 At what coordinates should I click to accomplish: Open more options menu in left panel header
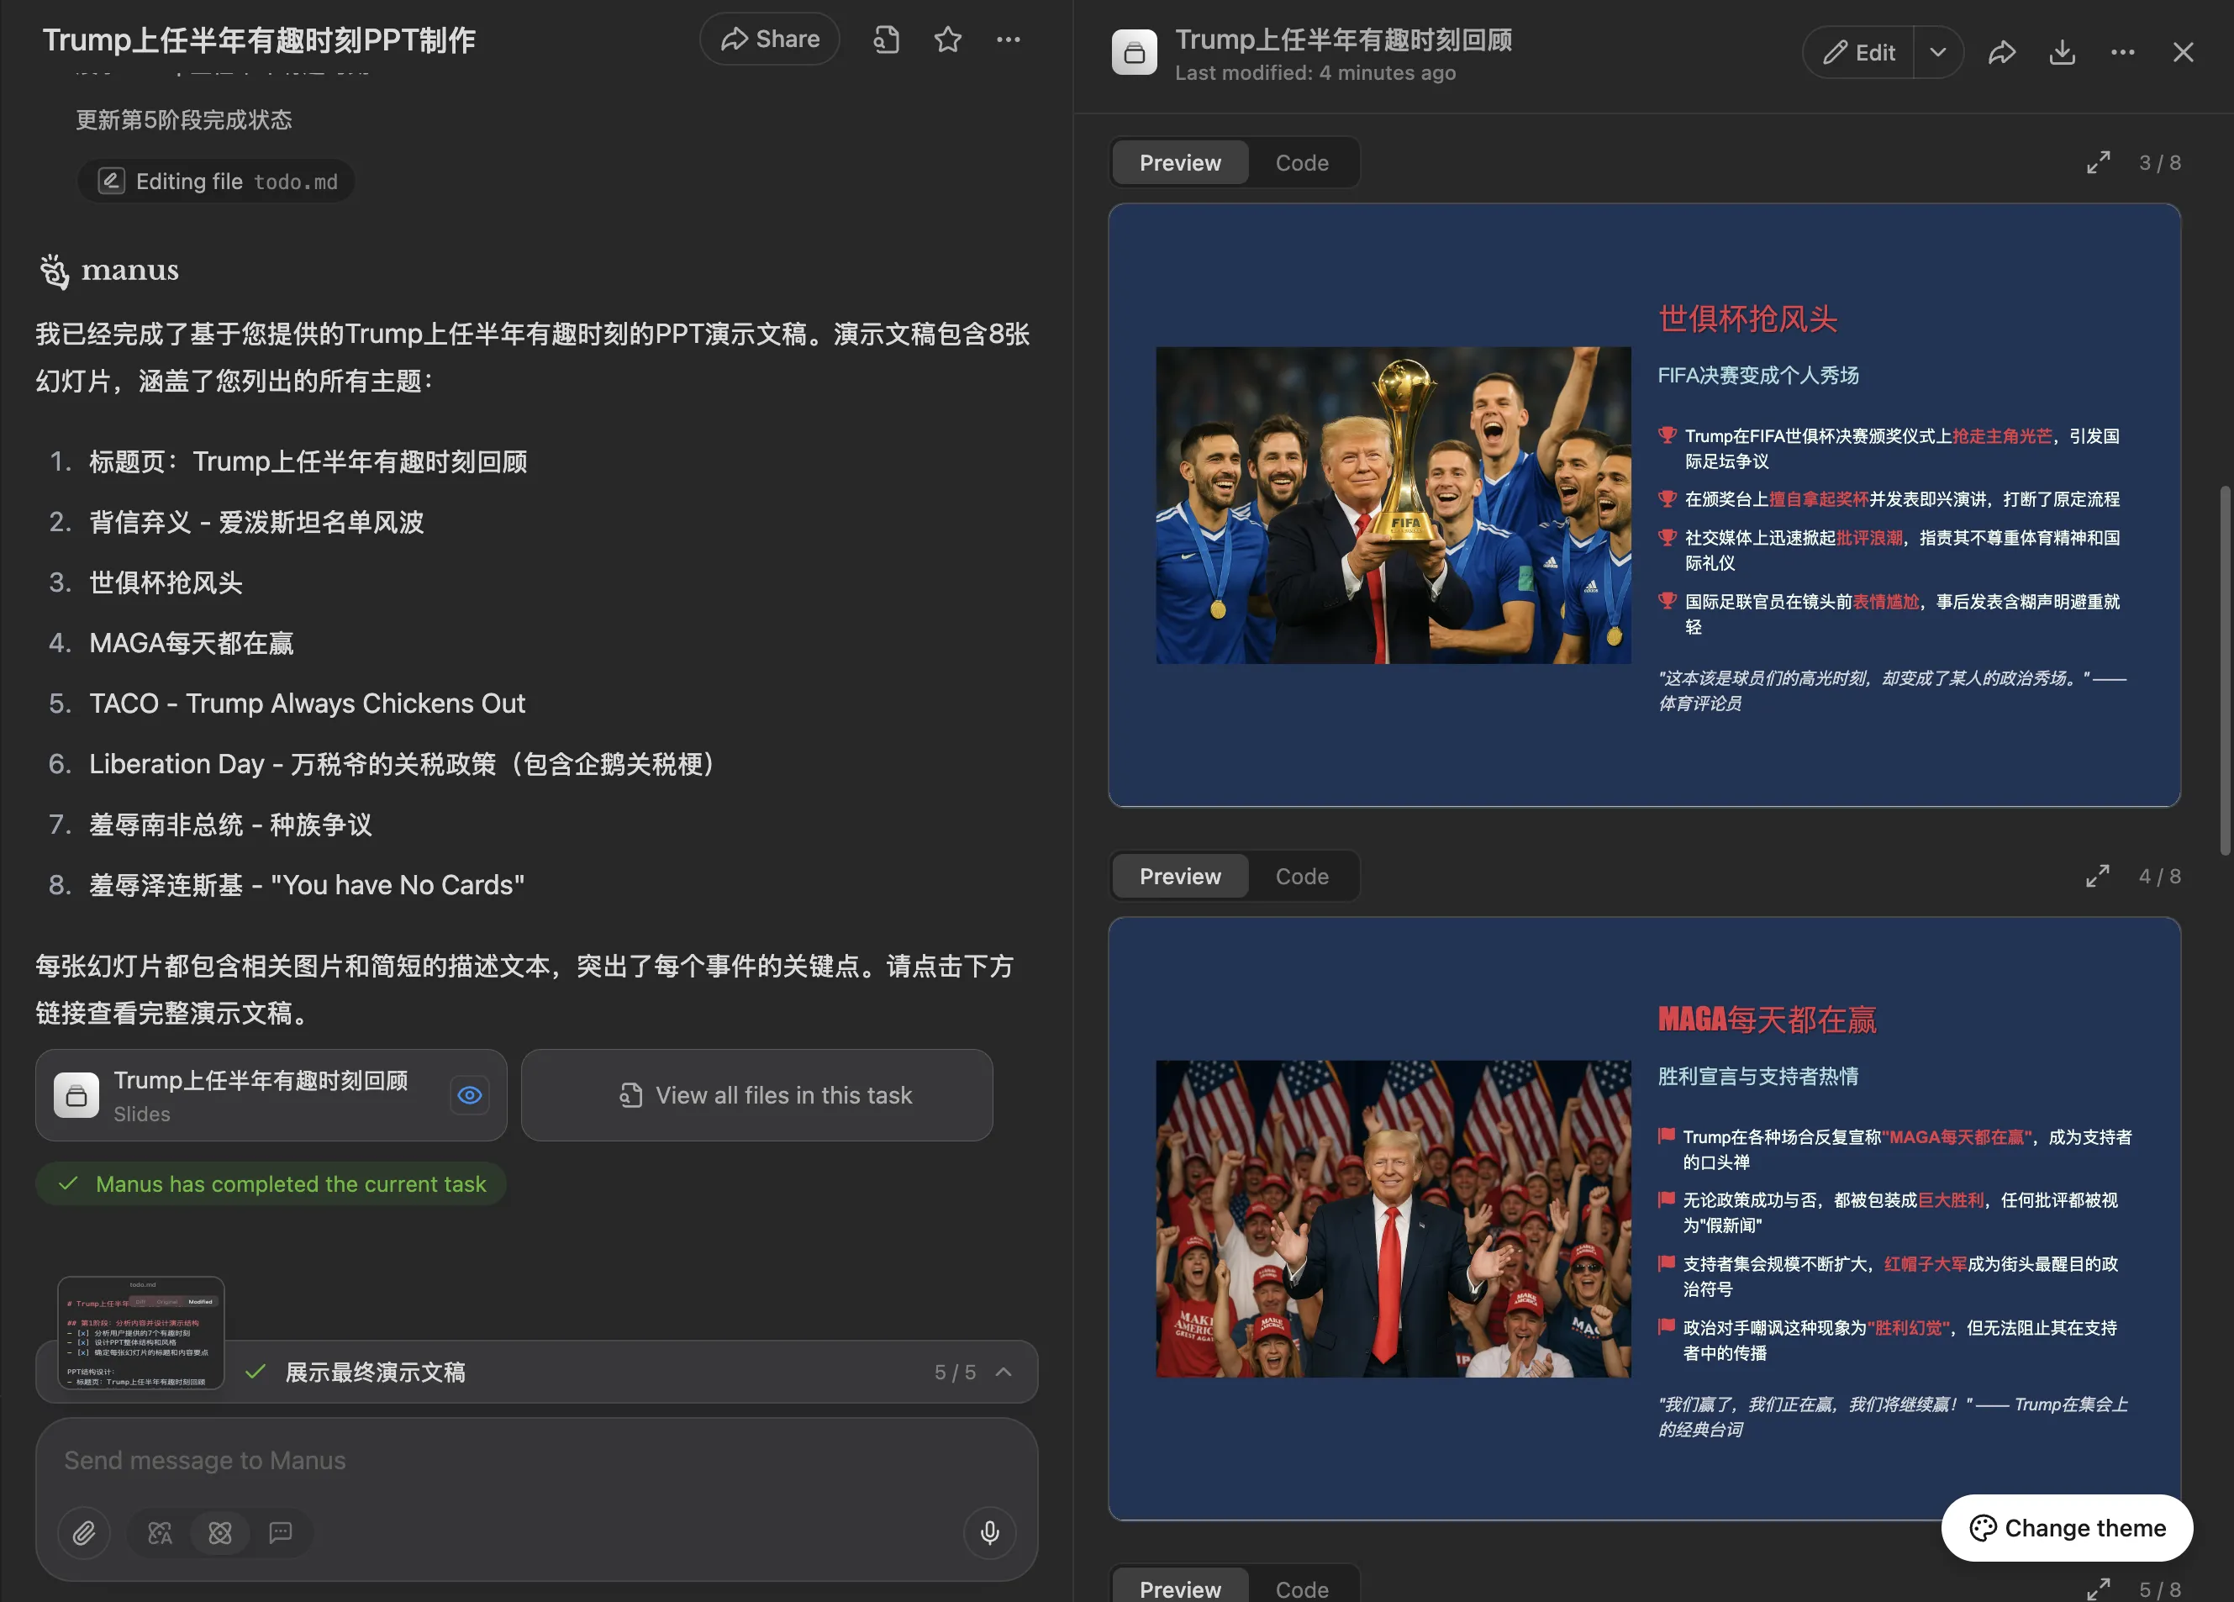click(x=1009, y=40)
